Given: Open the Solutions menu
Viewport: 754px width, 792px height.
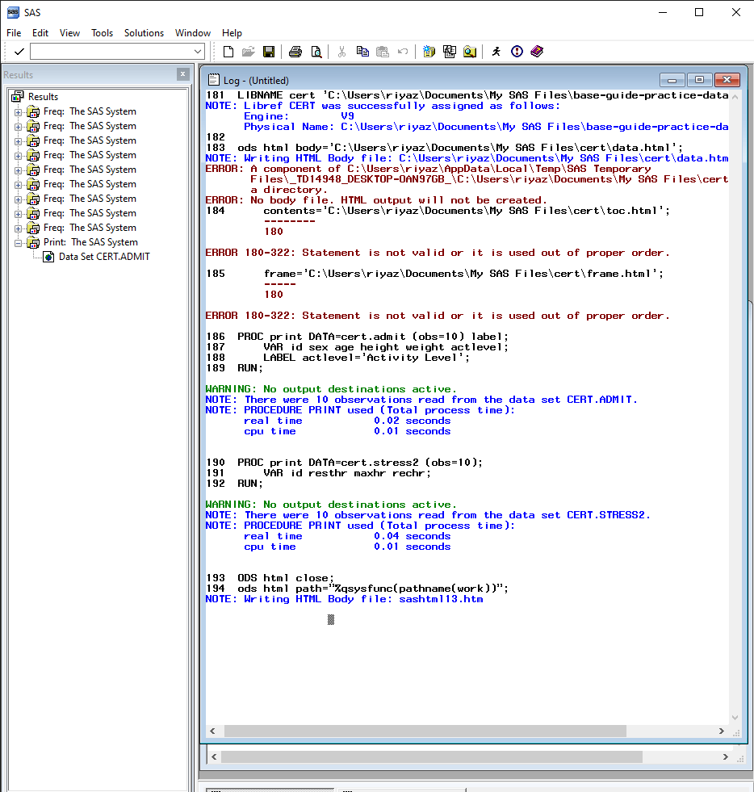Looking at the screenshot, I should pyautogui.click(x=144, y=33).
